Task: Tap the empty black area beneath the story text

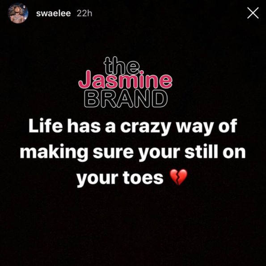Action: (x=133, y=226)
